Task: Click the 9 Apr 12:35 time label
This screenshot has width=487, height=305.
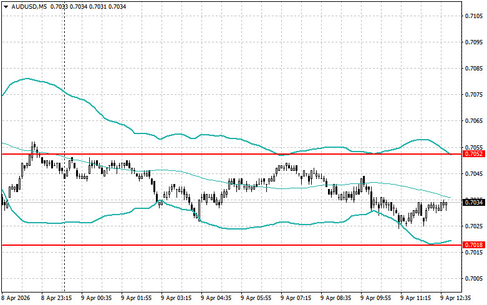Action: tap(456, 298)
